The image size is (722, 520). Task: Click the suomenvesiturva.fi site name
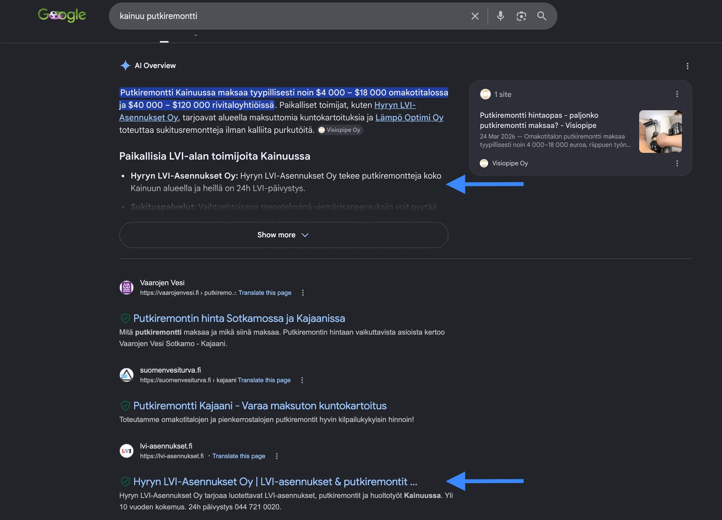tap(170, 370)
